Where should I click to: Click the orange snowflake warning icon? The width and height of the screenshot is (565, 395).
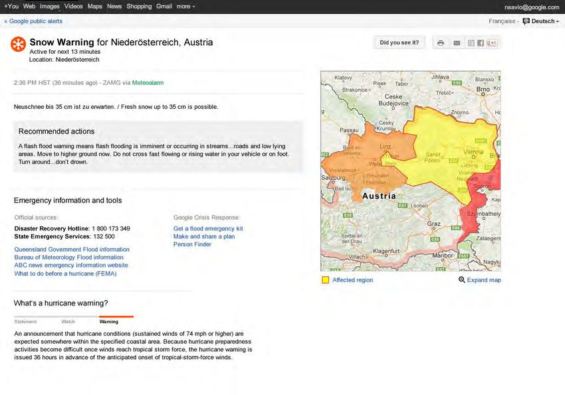(18, 44)
